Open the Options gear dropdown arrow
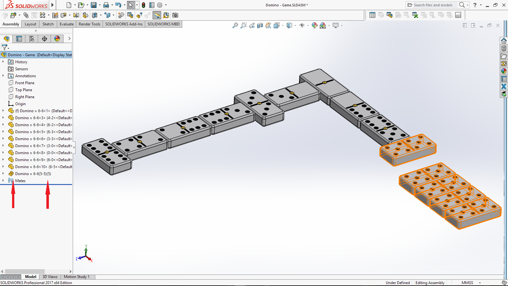 [x=166, y=5]
